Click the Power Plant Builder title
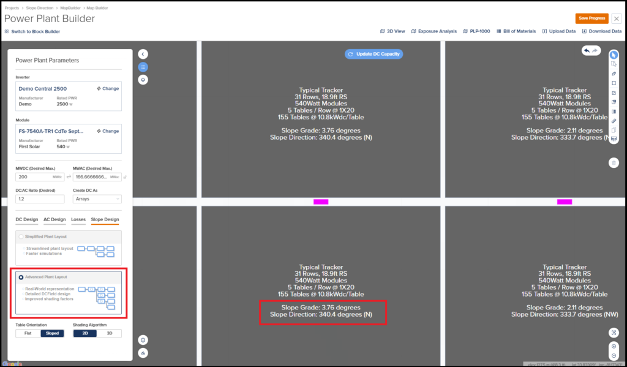 [50, 19]
